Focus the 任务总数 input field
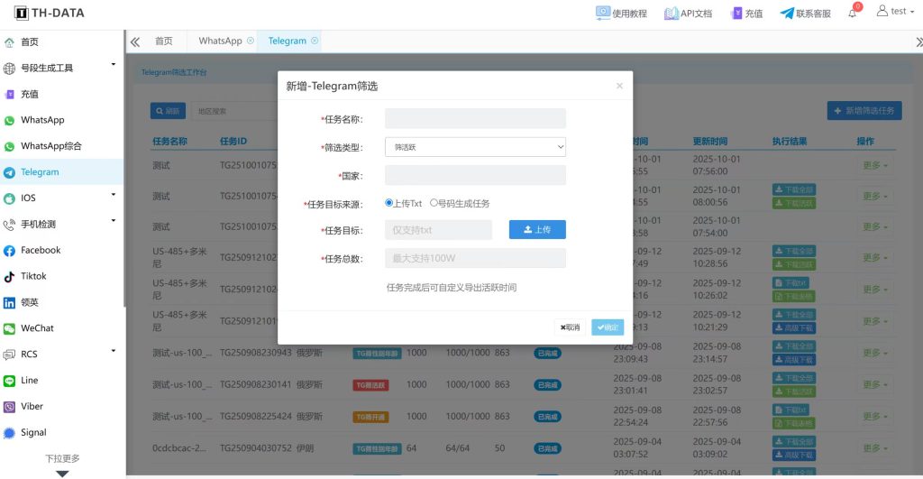Image resolution: width=923 pixels, height=479 pixels. tap(475, 258)
